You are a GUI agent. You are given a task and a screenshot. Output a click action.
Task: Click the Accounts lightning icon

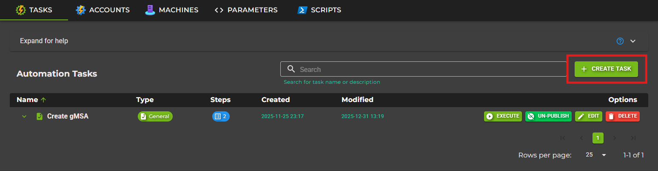tap(81, 10)
